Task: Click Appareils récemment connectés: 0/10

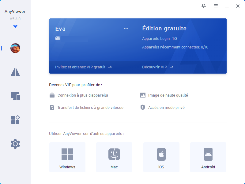Action: tap(175, 47)
